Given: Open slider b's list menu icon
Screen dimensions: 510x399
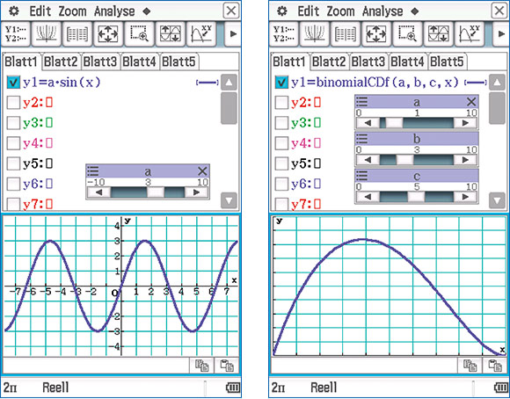Looking at the screenshot, I should point(361,139).
